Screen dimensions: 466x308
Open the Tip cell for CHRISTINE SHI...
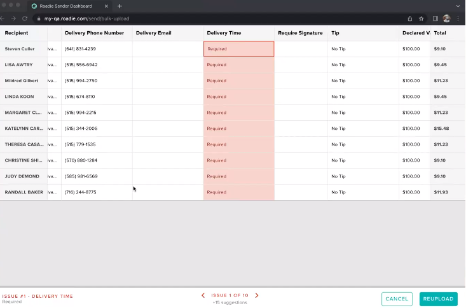click(x=363, y=160)
